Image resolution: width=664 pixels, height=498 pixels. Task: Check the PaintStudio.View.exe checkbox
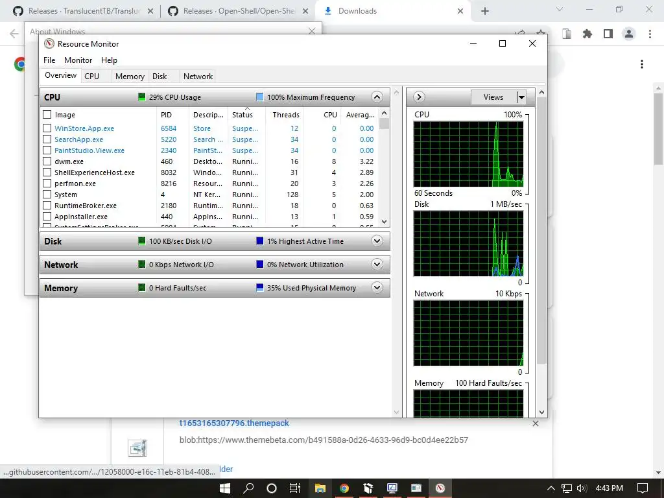[x=47, y=150]
